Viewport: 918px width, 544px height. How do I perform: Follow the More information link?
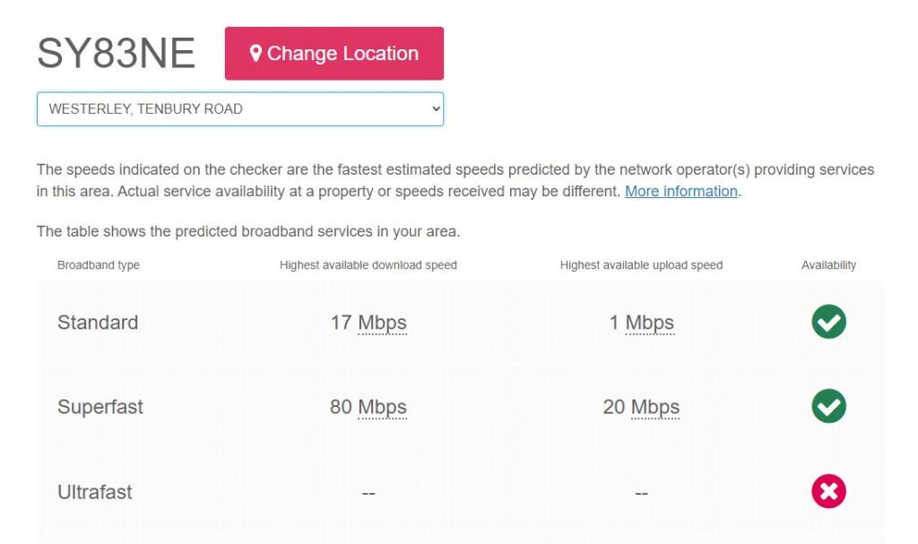680,191
